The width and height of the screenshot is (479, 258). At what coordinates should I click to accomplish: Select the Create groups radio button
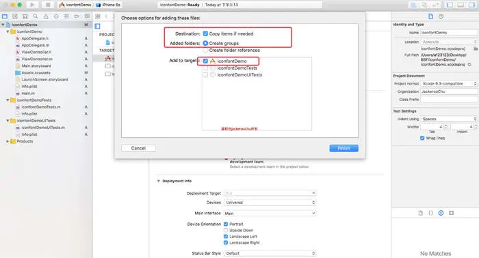click(205, 43)
